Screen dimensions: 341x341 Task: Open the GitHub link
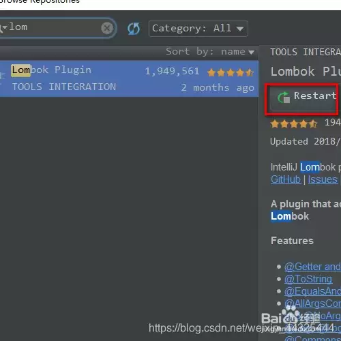coord(286,179)
